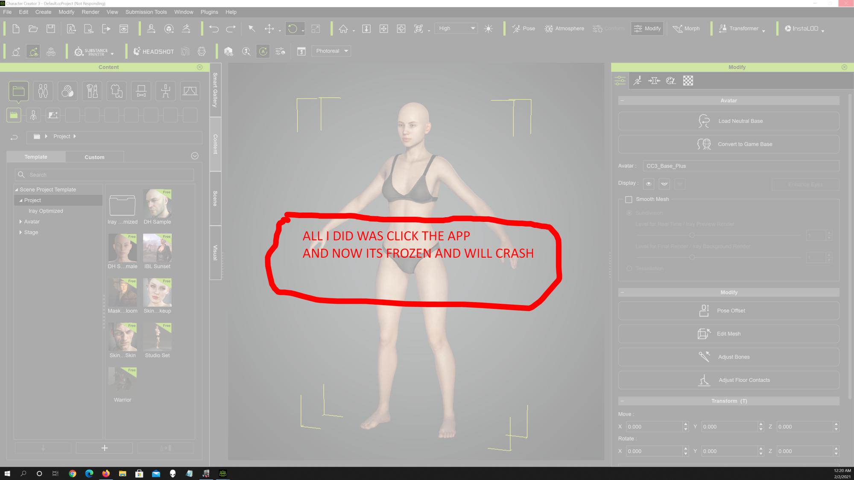The height and width of the screenshot is (480, 854).
Task: Click the Open Project folder icon
Action: coord(33,29)
